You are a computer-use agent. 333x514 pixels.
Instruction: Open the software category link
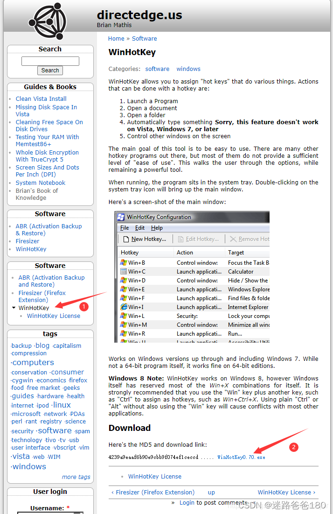pyautogui.click(x=157, y=69)
